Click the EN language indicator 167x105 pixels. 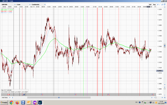(x=137, y=102)
